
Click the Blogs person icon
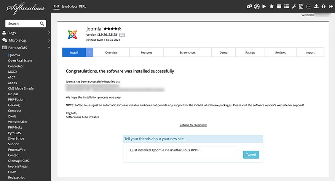click(x=4, y=33)
